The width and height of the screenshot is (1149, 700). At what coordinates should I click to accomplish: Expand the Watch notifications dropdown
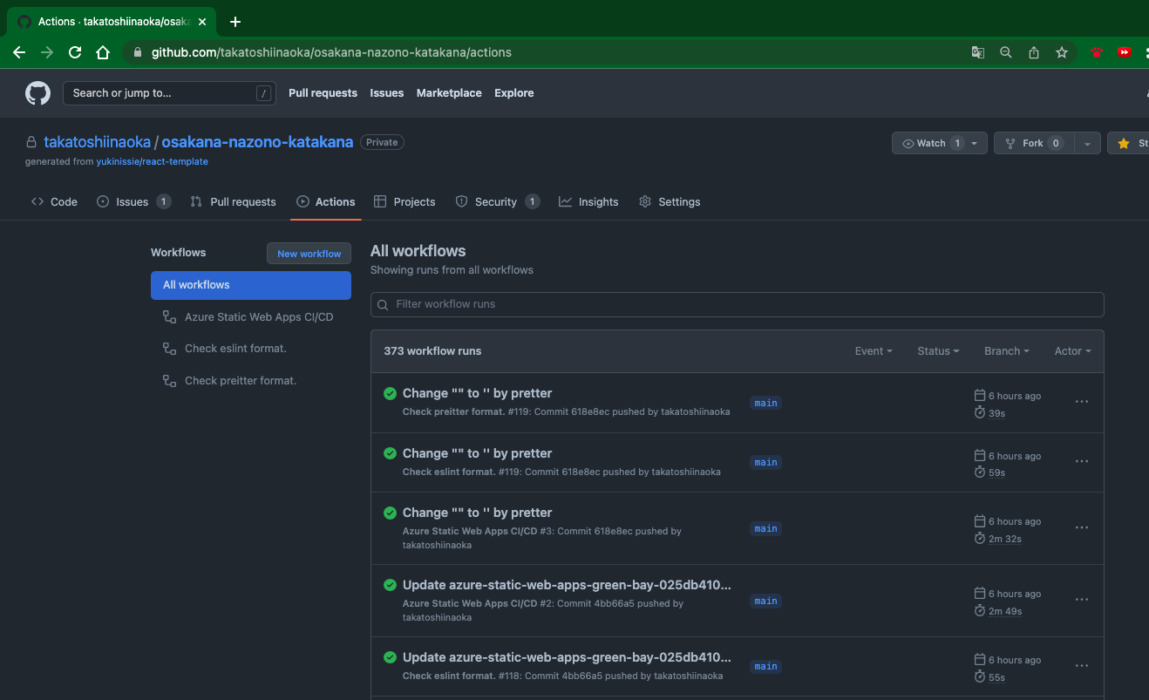pyautogui.click(x=940, y=143)
